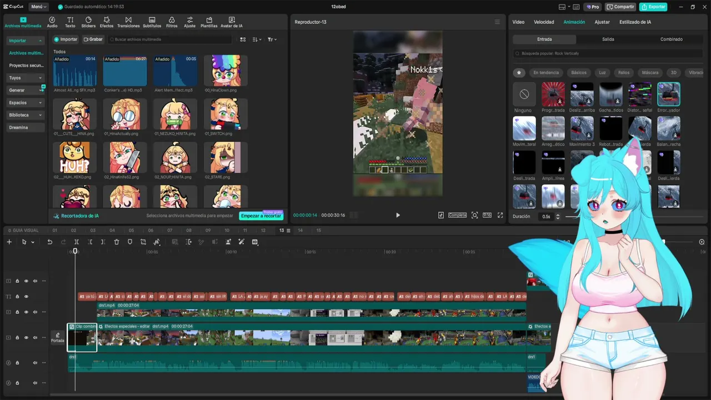Click the split clip tool
Image resolution: width=711 pixels, height=400 pixels.
click(77, 242)
